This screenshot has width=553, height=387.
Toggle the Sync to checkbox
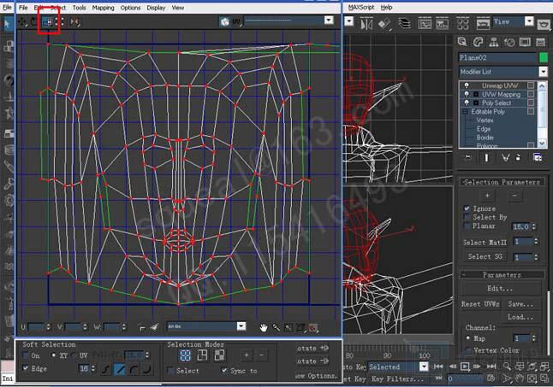[224, 370]
